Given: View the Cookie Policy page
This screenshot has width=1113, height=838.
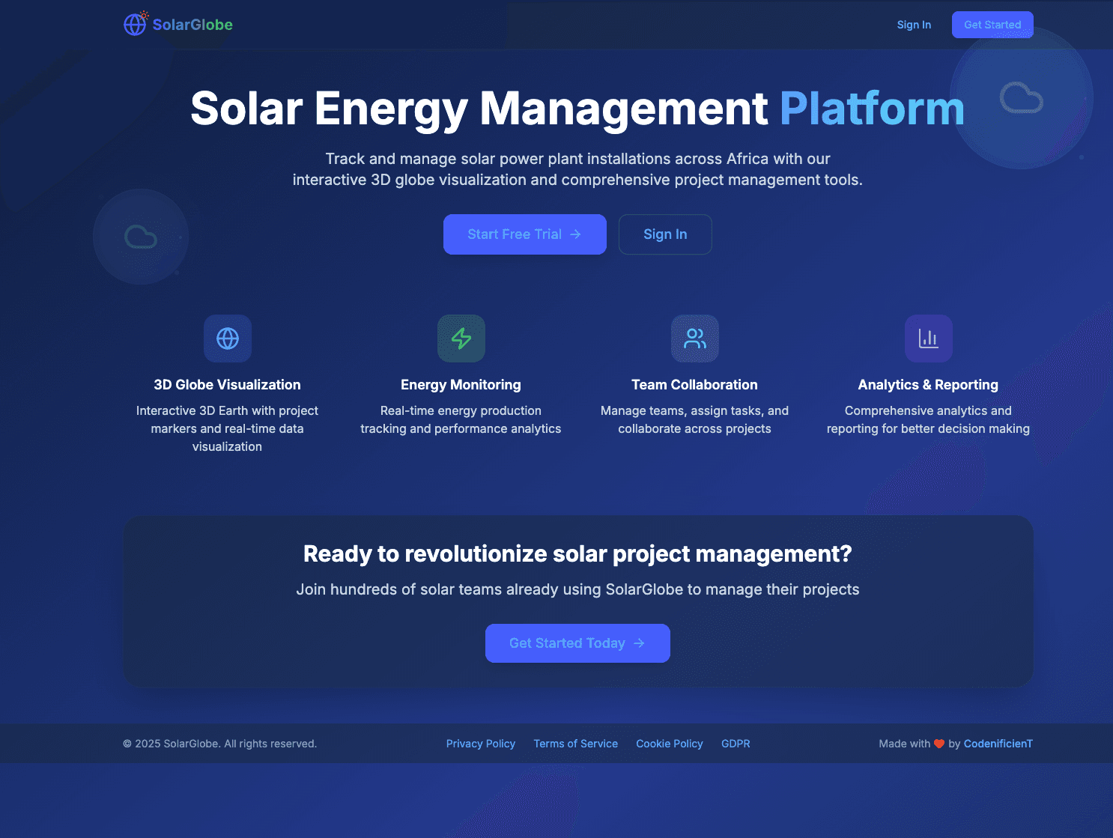Looking at the screenshot, I should pyautogui.click(x=670, y=744).
